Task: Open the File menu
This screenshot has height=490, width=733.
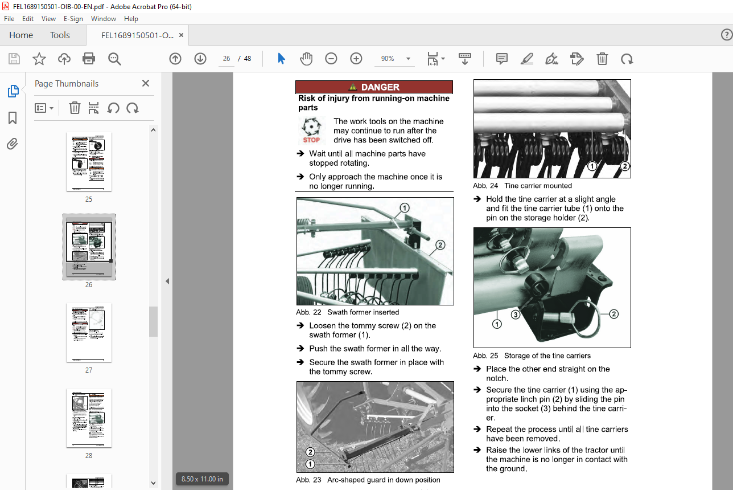Action: [9, 19]
